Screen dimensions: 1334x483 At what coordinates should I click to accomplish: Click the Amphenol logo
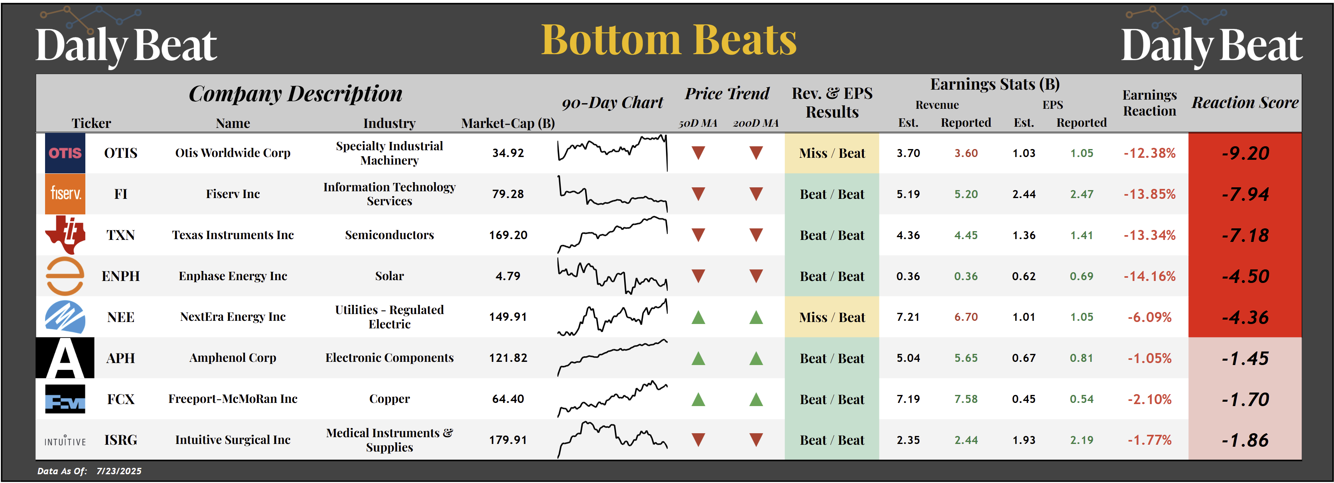pos(65,358)
